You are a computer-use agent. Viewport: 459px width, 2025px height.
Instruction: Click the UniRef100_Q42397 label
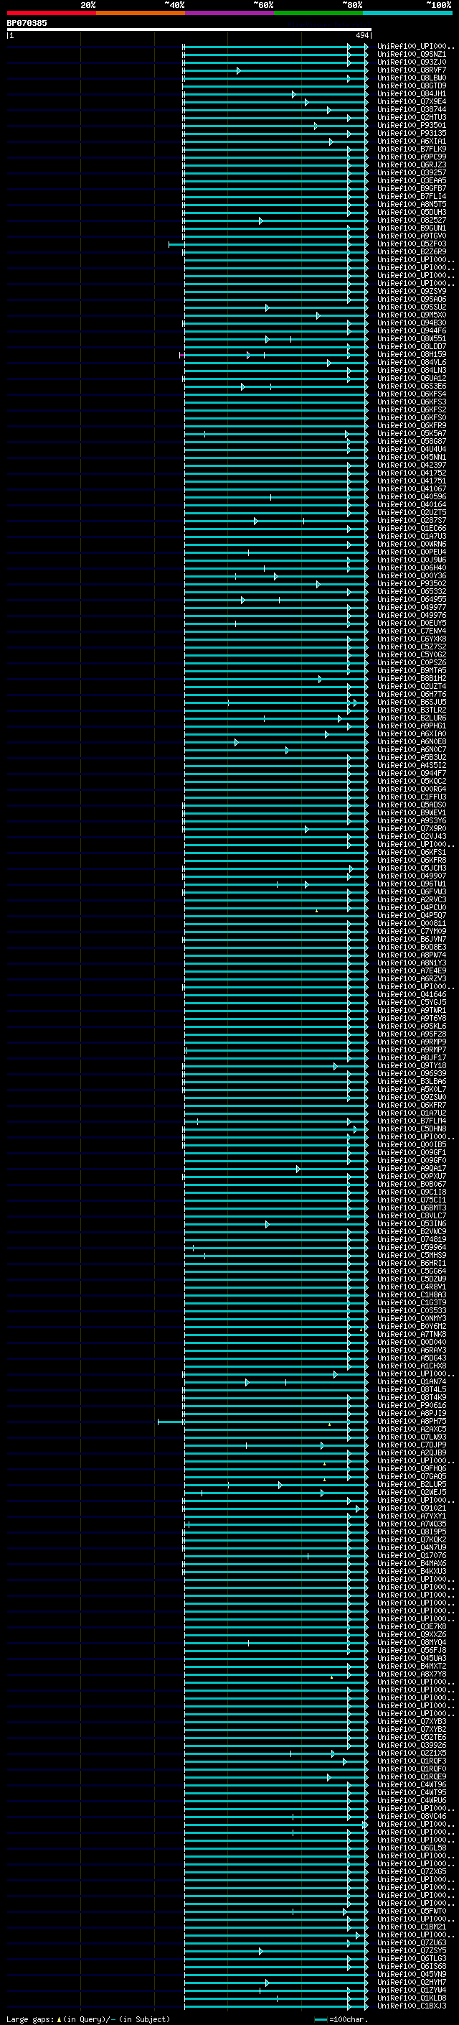tap(412, 465)
